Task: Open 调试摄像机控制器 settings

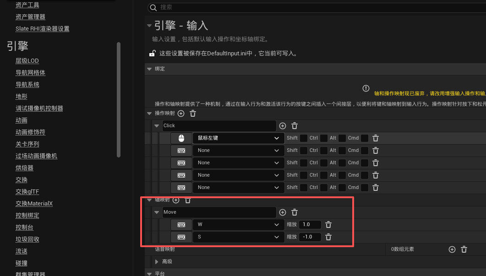Action: pyautogui.click(x=39, y=108)
